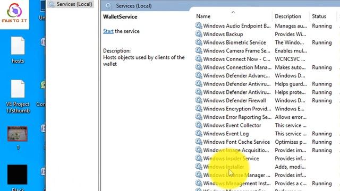Click 'WCNCSVC ...' description cell
The height and width of the screenshot is (191, 340).
pos(290,59)
